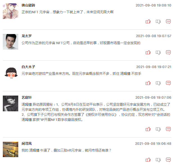The image size is (173, 165).
Task: Click 汤姆猫 stock link in 白大木子's comment
Action: coord(125,74)
